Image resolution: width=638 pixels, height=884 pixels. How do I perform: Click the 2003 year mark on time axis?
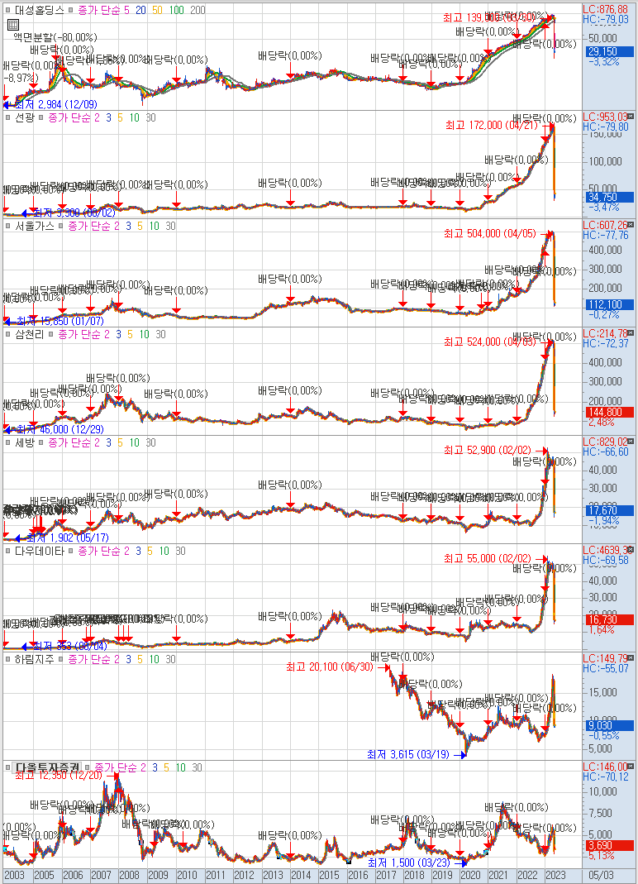pos(15,875)
